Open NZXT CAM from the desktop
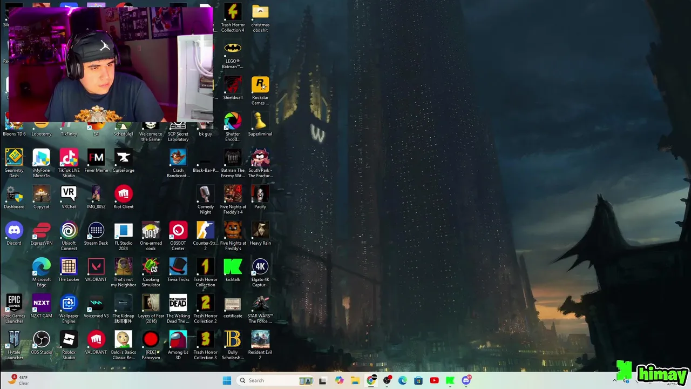 (x=41, y=306)
